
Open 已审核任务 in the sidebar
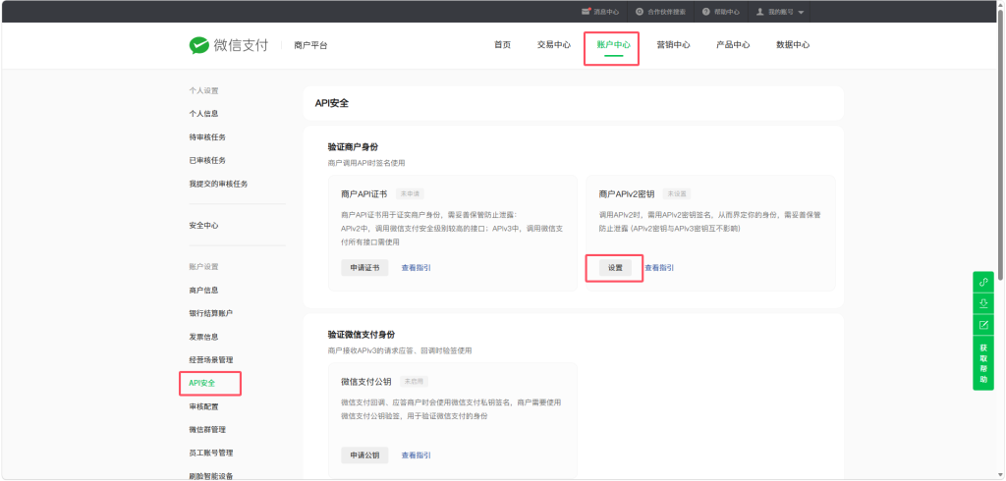pyautogui.click(x=207, y=160)
